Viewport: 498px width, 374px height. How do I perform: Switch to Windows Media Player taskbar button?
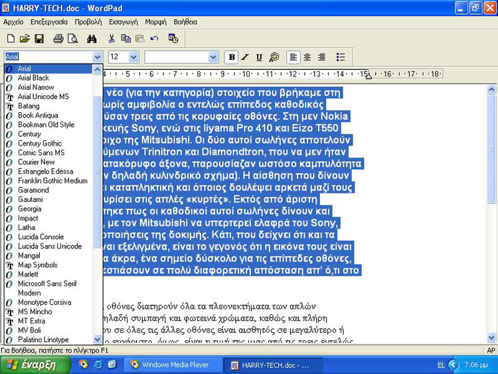click(x=173, y=365)
